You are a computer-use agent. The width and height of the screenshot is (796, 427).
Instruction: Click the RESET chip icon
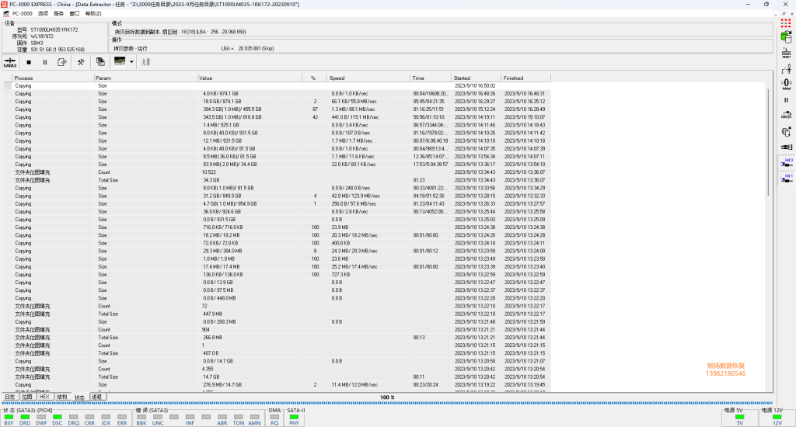pyautogui.click(x=787, y=53)
